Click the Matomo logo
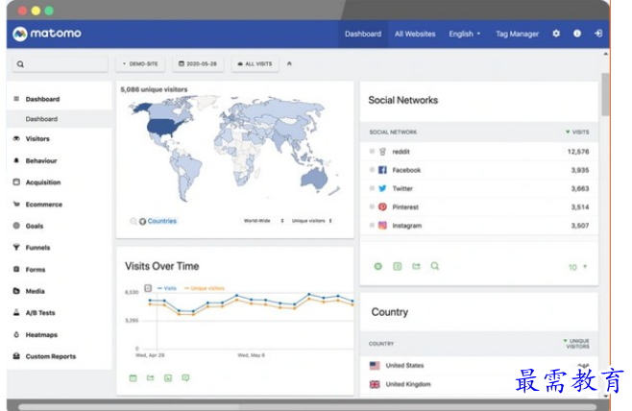Viewport: 632px width, 411px height. point(47,34)
